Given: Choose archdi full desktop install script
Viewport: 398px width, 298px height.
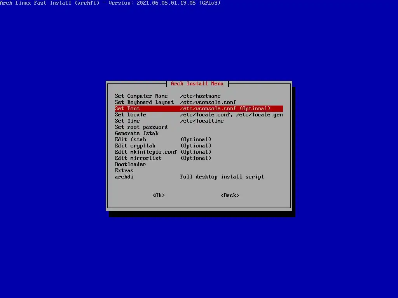Looking at the screenshot, I should pyautogui.click(x=199, y=177).
